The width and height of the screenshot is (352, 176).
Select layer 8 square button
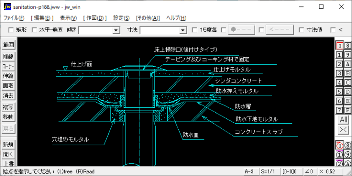(348, 46)
